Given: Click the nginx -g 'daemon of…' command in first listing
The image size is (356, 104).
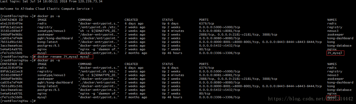Looking at the screenshot, I should click(x=98, y=49).
